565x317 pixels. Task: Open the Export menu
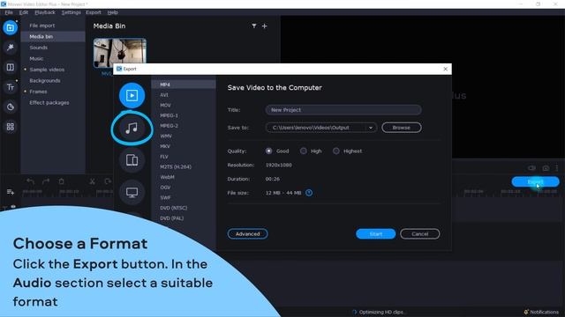tap(94, 12)
